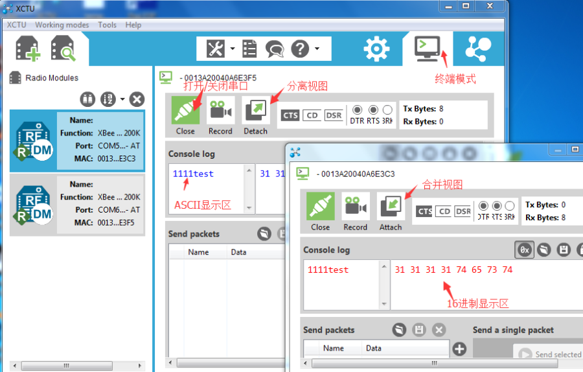Image resolution: width=583 pixels, height=372 pixels.
Task: Toggle hexadecimal view 0x button
Action: (x=524, y=250)
